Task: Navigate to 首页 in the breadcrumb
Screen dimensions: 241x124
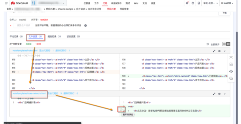Action: [9, 9]
